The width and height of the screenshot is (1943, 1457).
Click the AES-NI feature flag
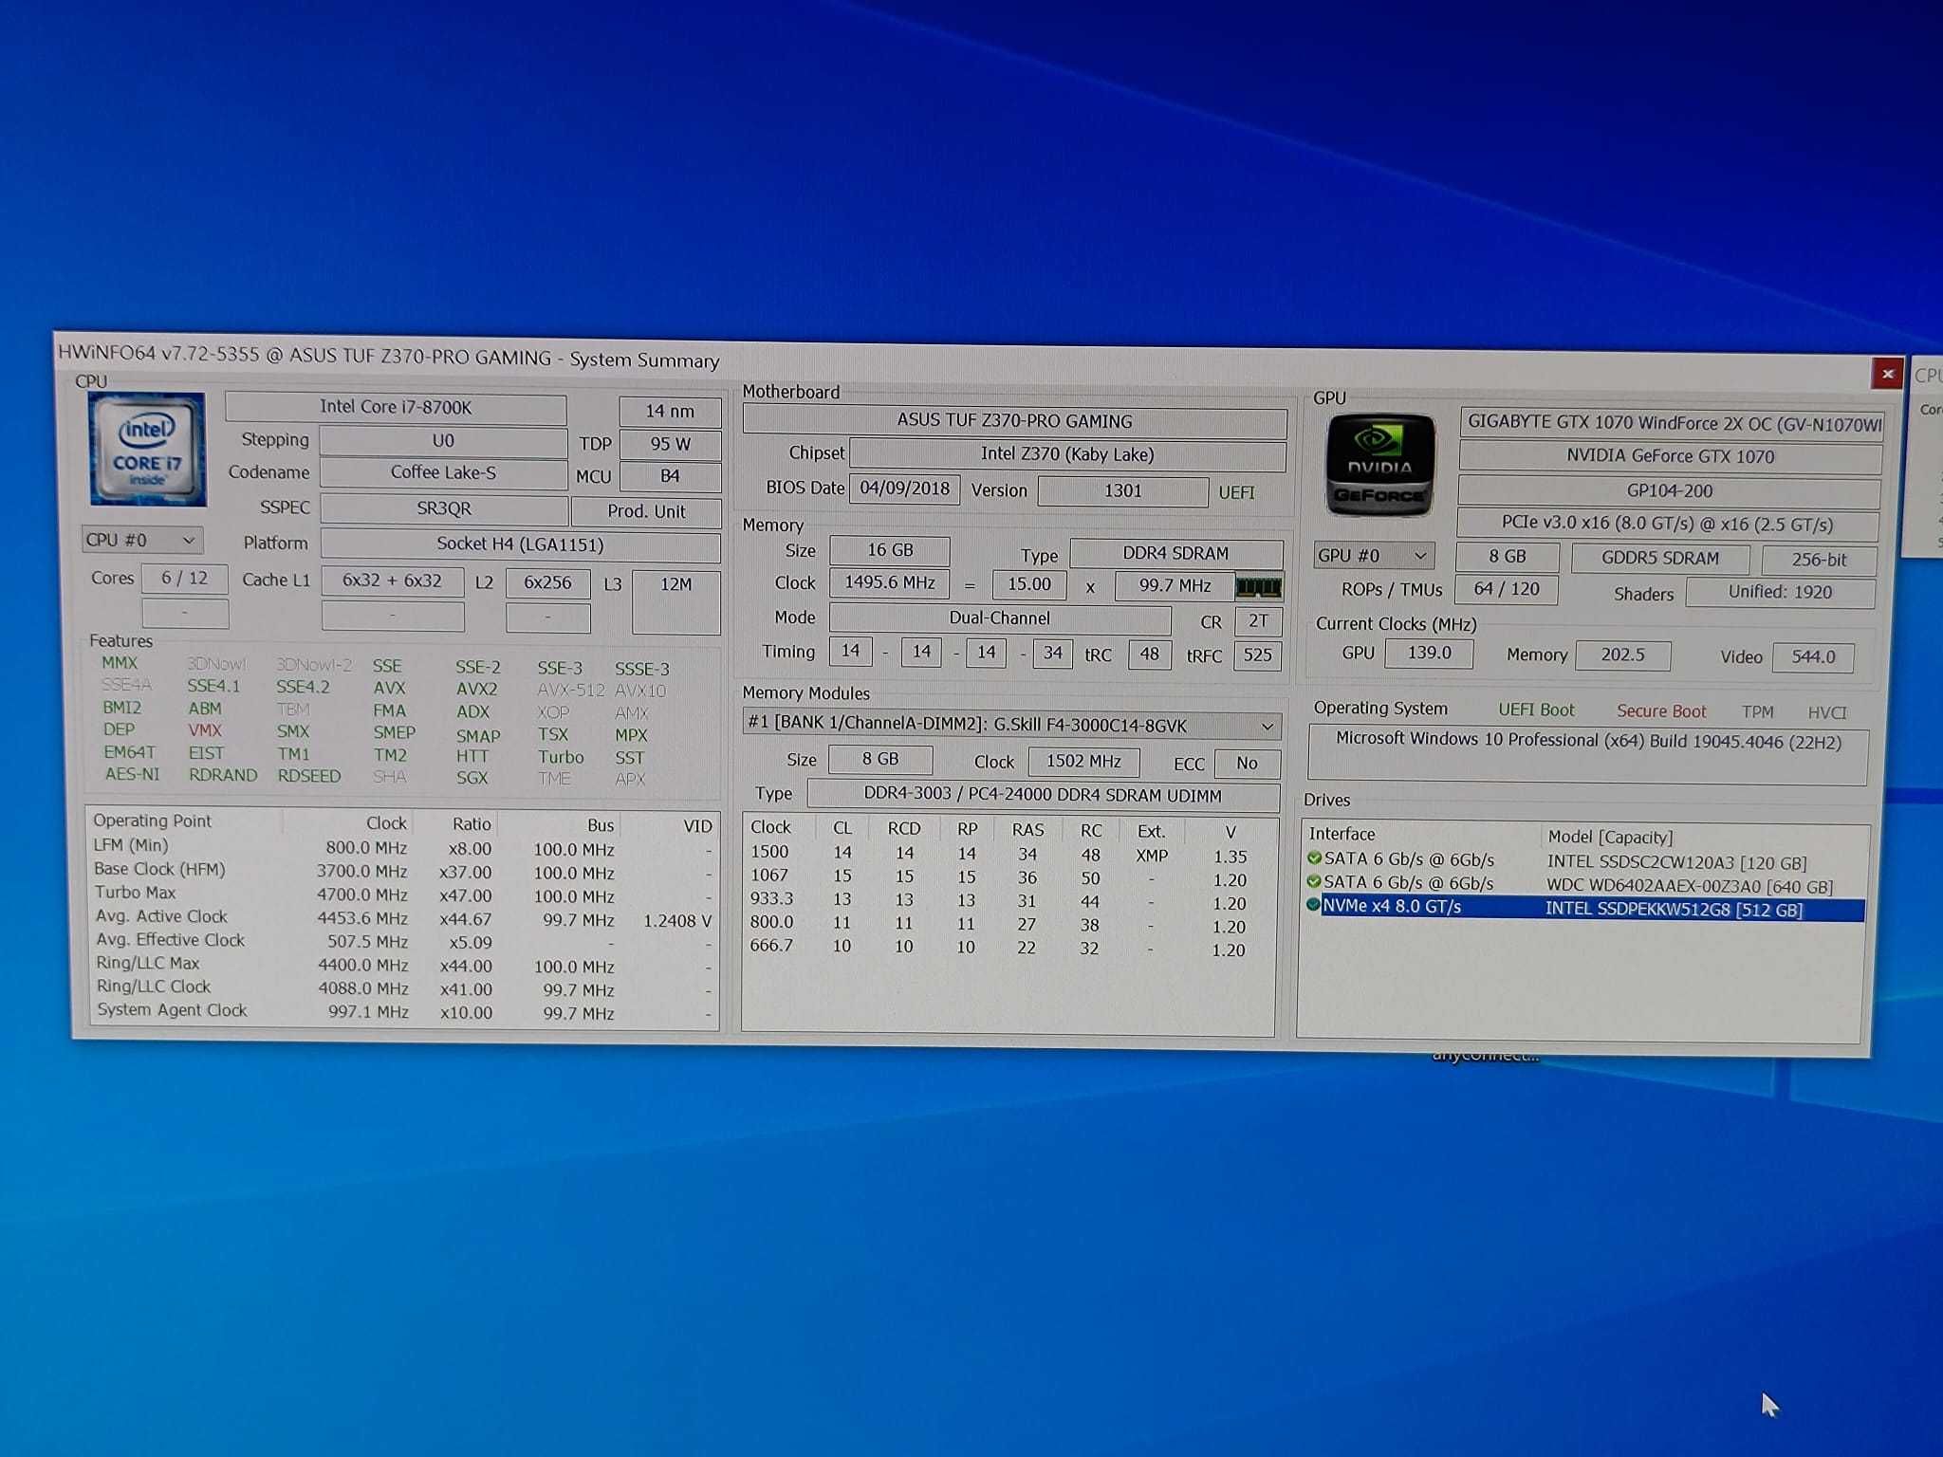tap(132, 774)
